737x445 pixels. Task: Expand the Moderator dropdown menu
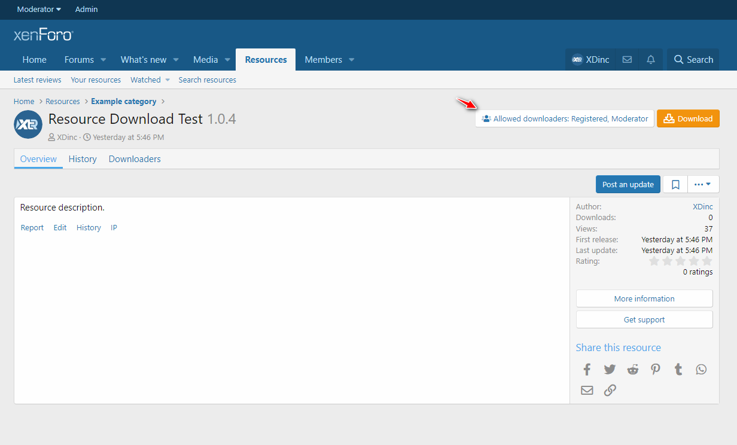click(39, 10)
